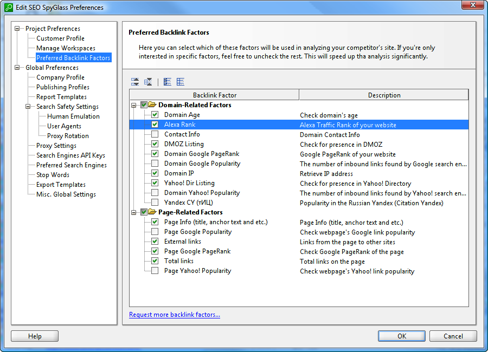Open Search Engines API Keys settings
488x352 pixels.
(x=70, y=155)
